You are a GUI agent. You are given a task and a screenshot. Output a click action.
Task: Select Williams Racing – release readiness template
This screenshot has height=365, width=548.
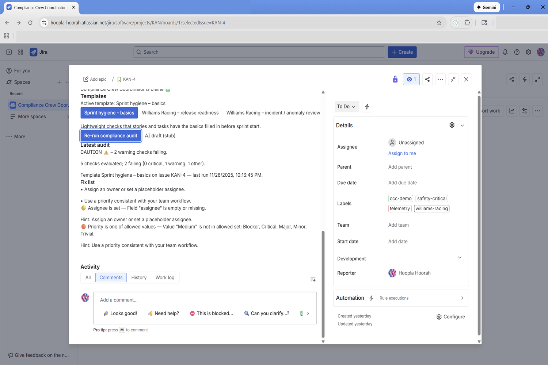tap(180, 113)
